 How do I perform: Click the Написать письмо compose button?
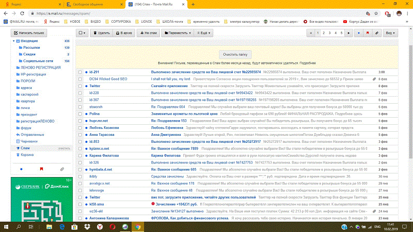coord(29,33)
